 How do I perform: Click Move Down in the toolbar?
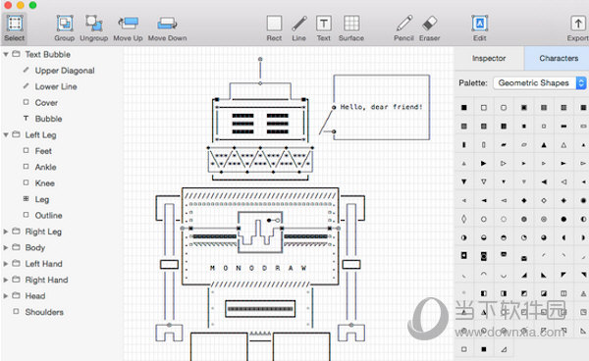pos(167,27)
